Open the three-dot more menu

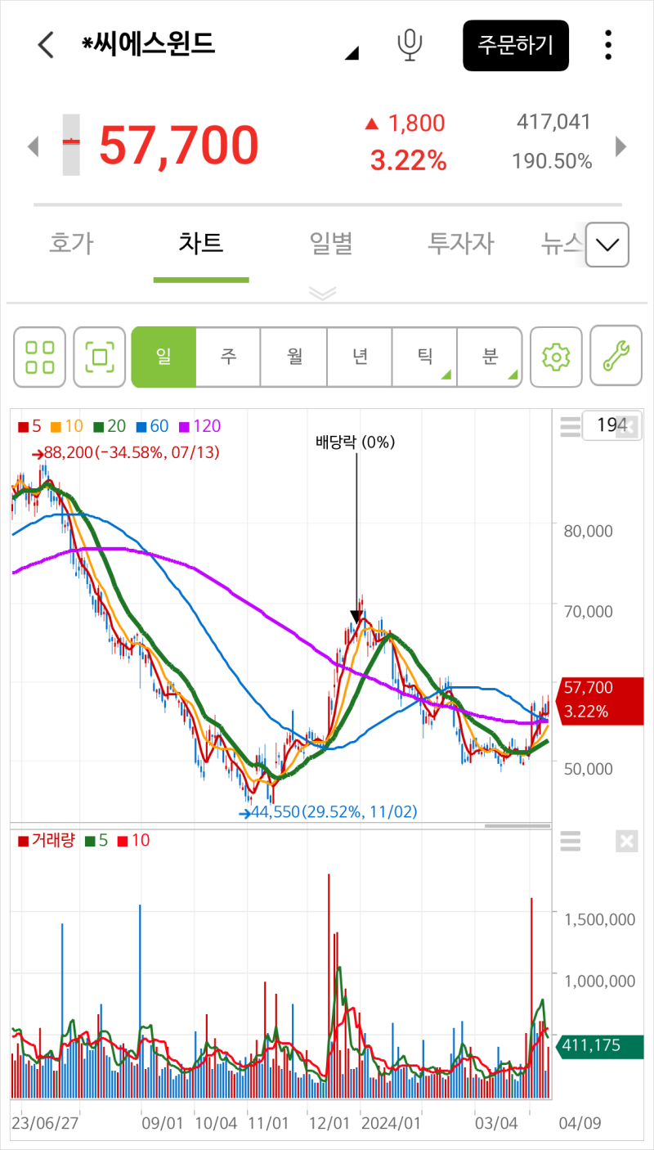608,45
